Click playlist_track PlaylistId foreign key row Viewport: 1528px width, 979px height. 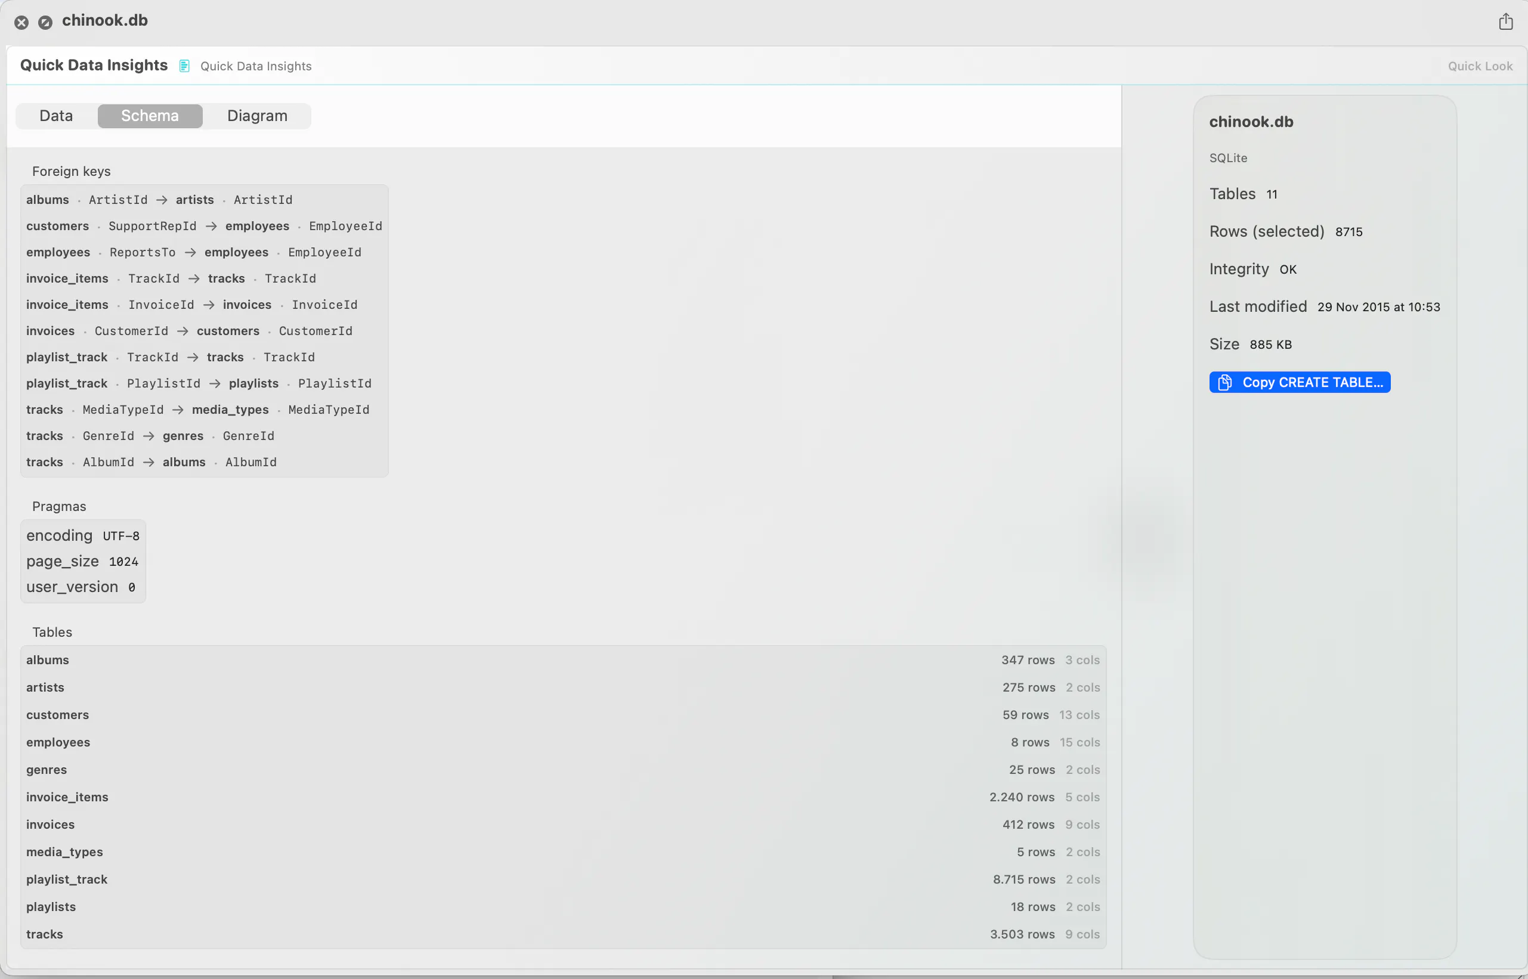(199, 383)
